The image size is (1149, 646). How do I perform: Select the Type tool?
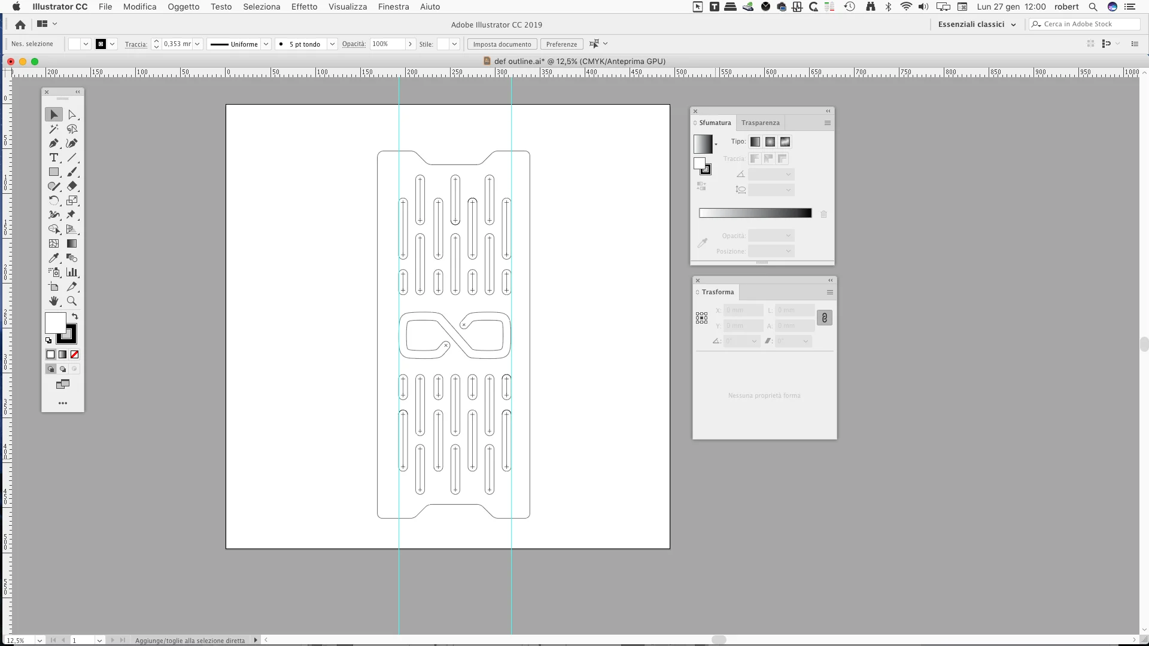[54, 157]
